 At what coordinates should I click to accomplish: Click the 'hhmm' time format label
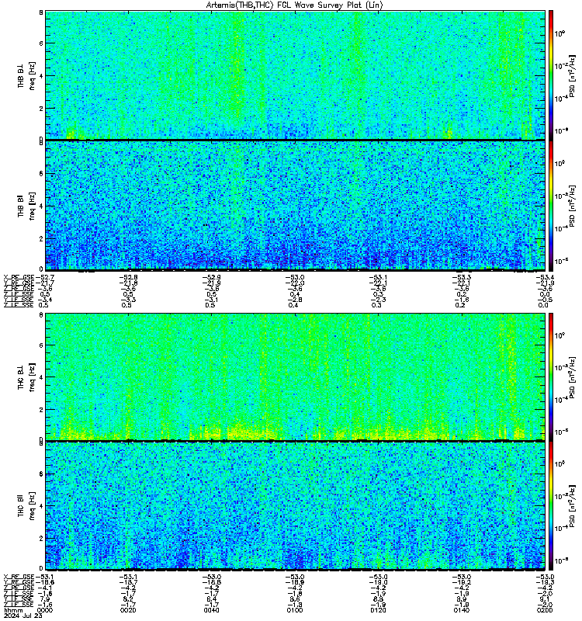pyautogui.click(x=13, y=610)
